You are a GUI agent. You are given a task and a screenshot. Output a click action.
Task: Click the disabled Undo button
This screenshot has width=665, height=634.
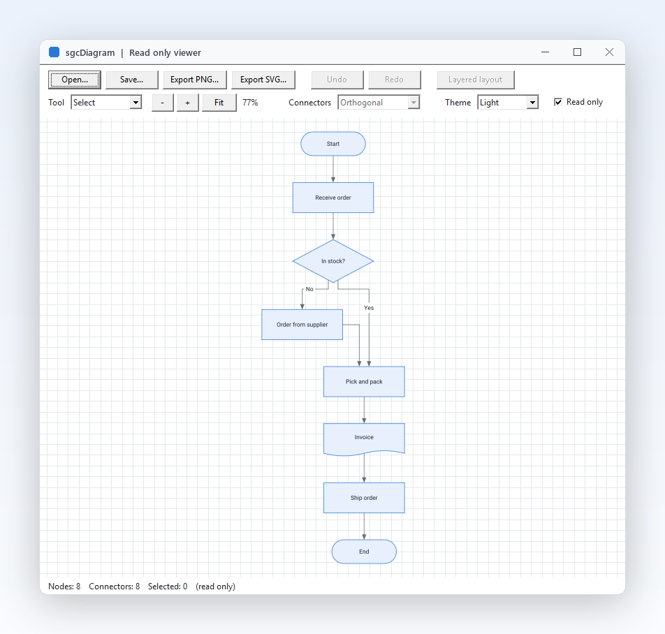click(x=337, y=80)
